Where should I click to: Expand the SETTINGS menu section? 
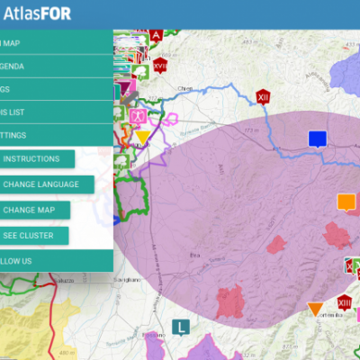[x=57, y=135]
